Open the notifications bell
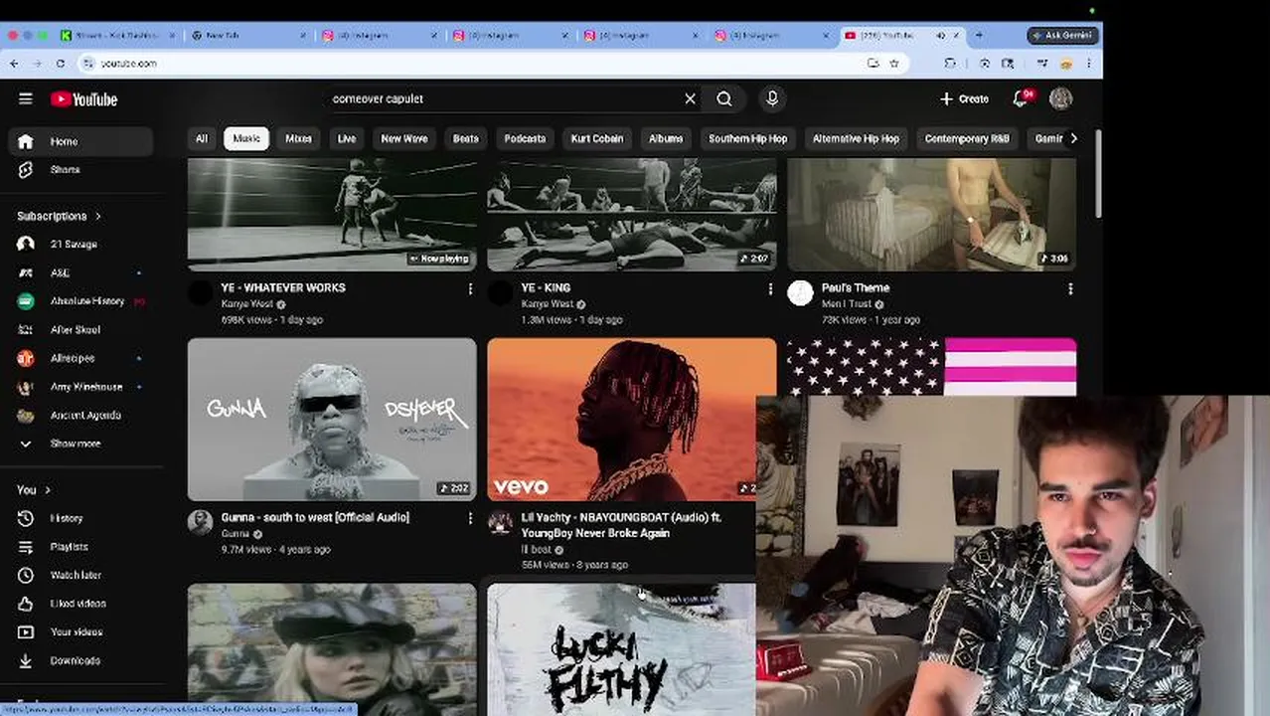Image resolution: width=1270 pixels, height=716 pixels. tap(1021, 98)
